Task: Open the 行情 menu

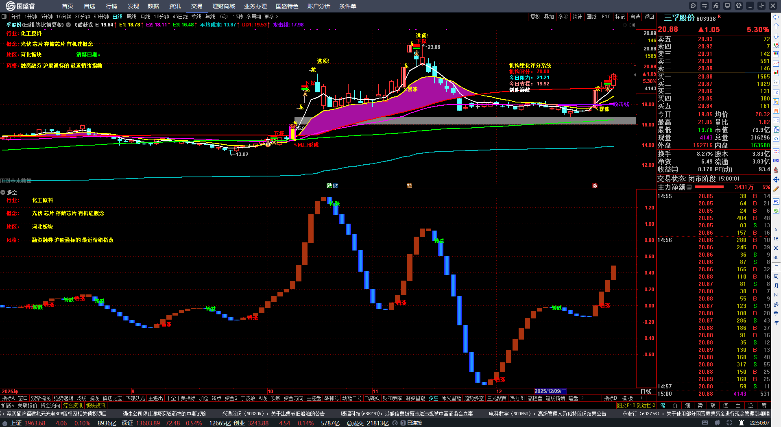Action: [111, 6]
